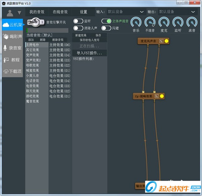Select 变声效果2 category
Image resolution: width=202 pixels, height=196 pixels.
(37, 60)
